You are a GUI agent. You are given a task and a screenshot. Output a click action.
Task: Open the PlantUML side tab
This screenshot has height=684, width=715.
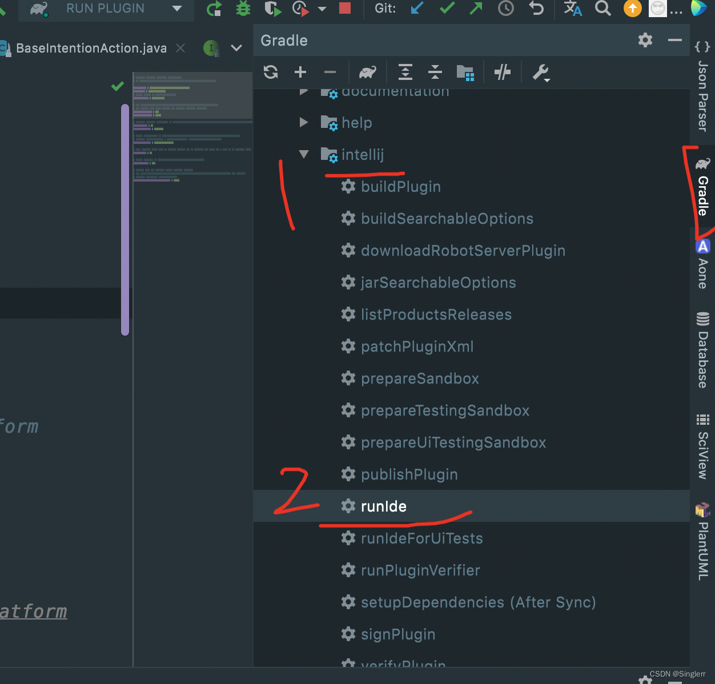coord(702,541)
